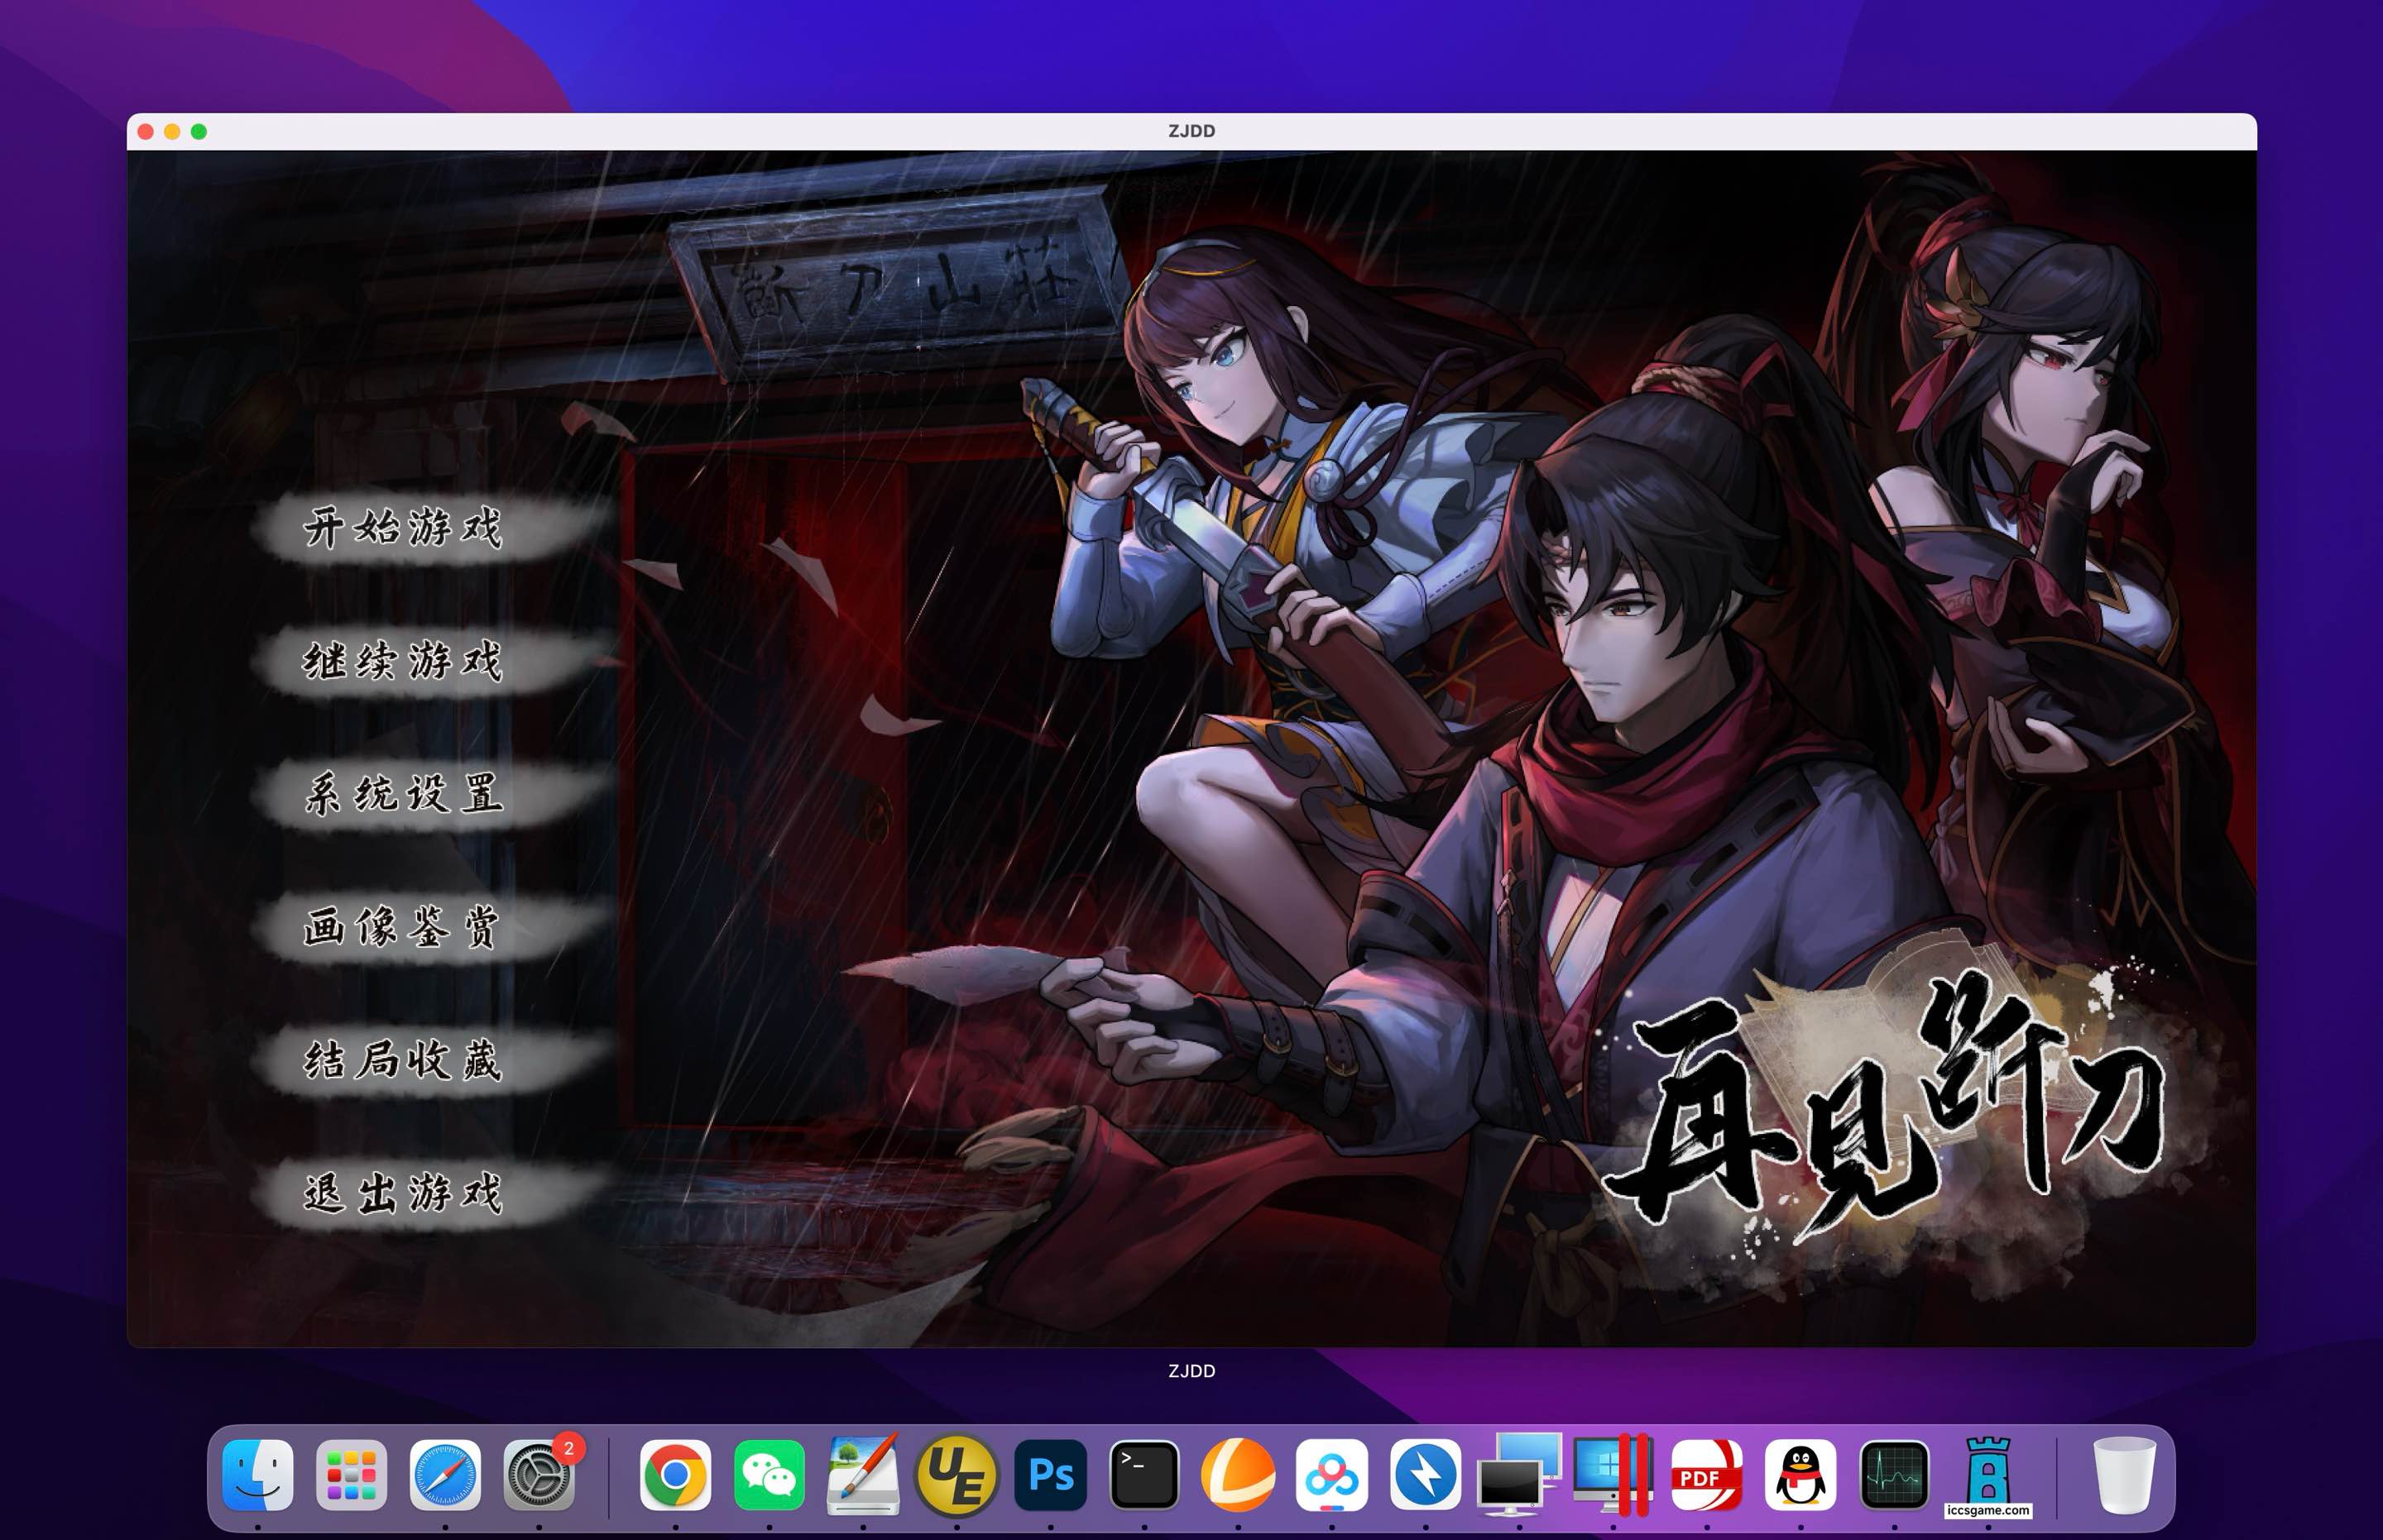Open Photoshop from the Dock
Viewport: 2383px width, 1540px height.
coord(1051,1475)
